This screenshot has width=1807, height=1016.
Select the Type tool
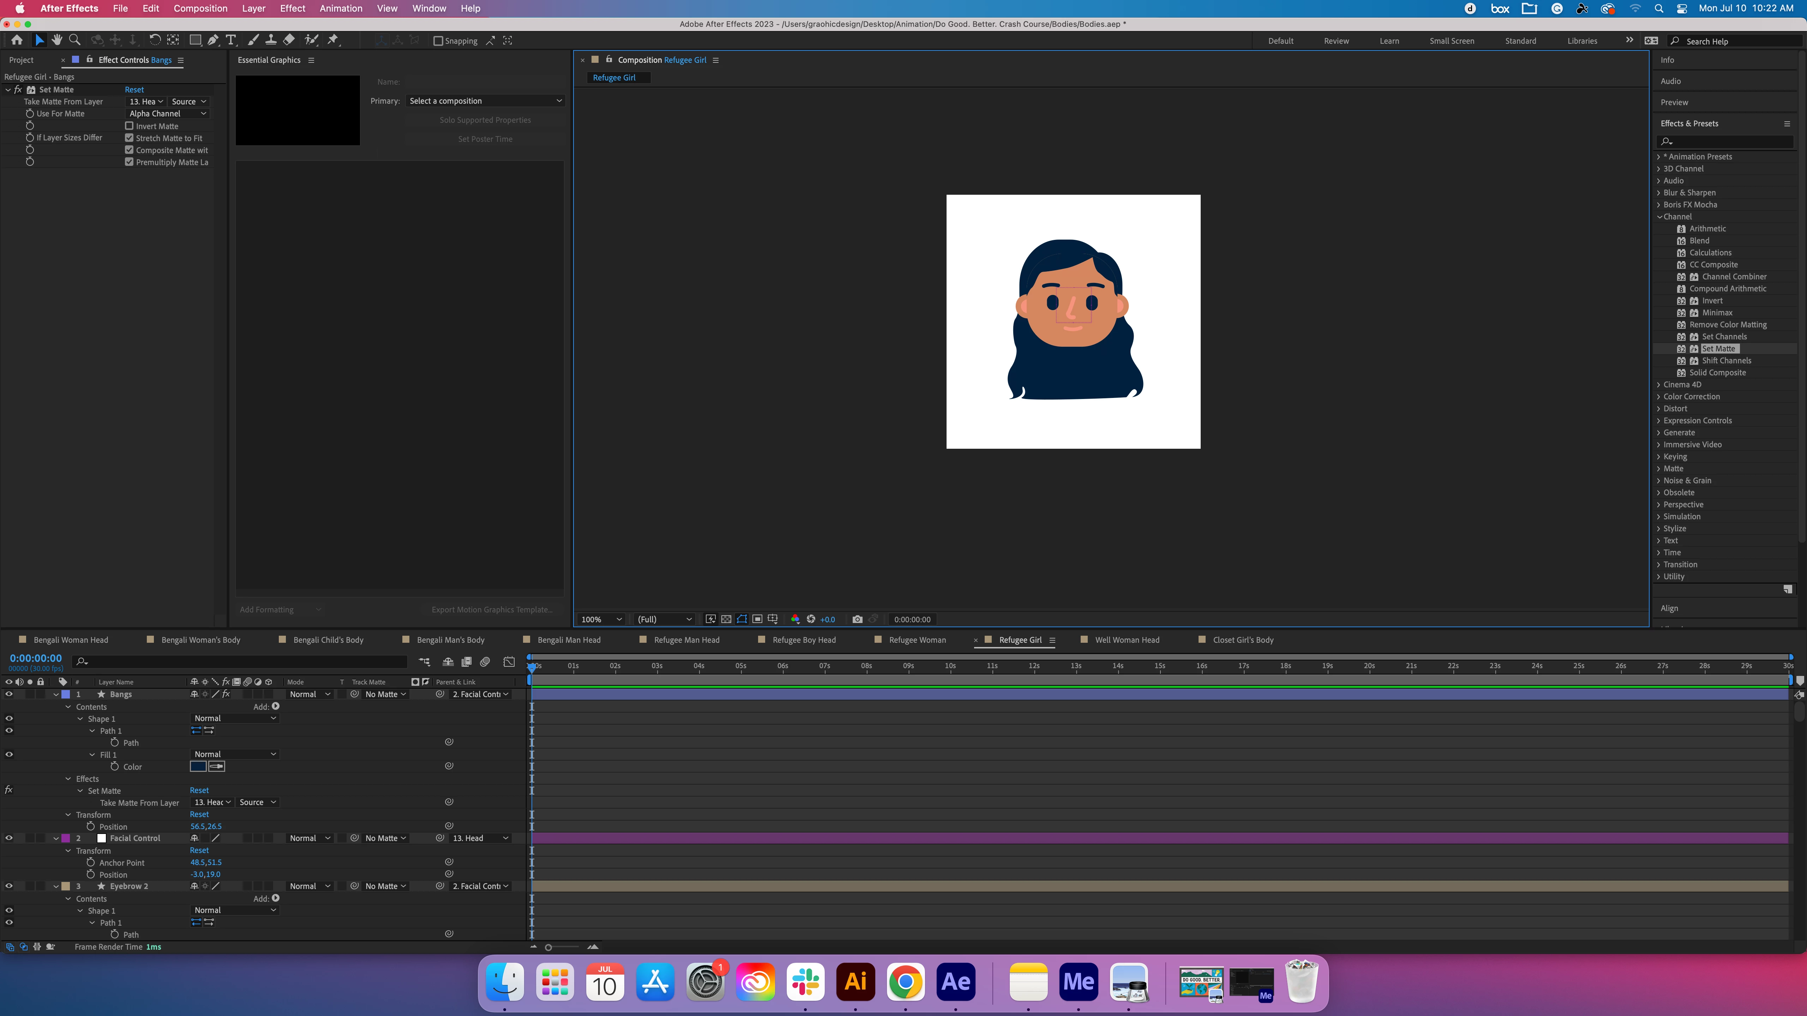click(x=231, y=40)
